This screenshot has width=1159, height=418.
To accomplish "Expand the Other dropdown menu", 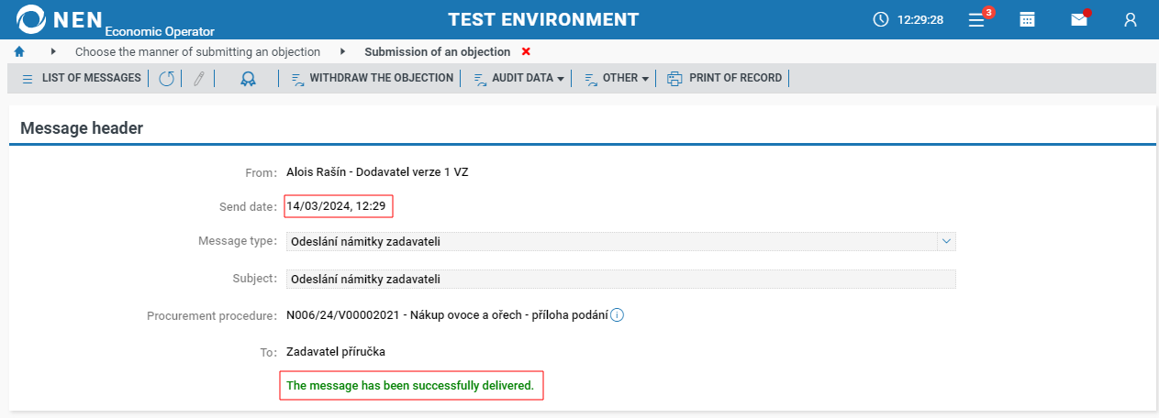I will tap(617, 79).
